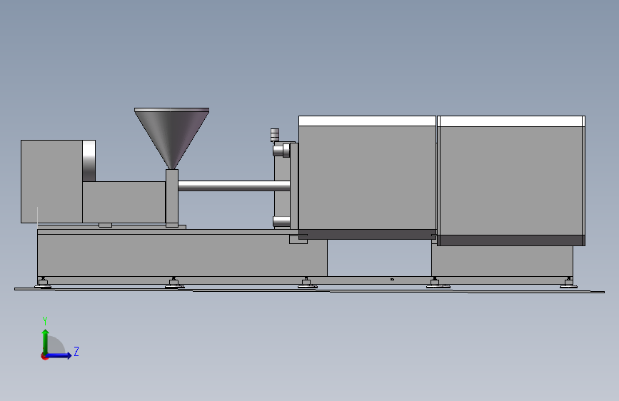Pick the white top strip of the middle guard
Screen dimensions: 619x401
click(367, 121)
